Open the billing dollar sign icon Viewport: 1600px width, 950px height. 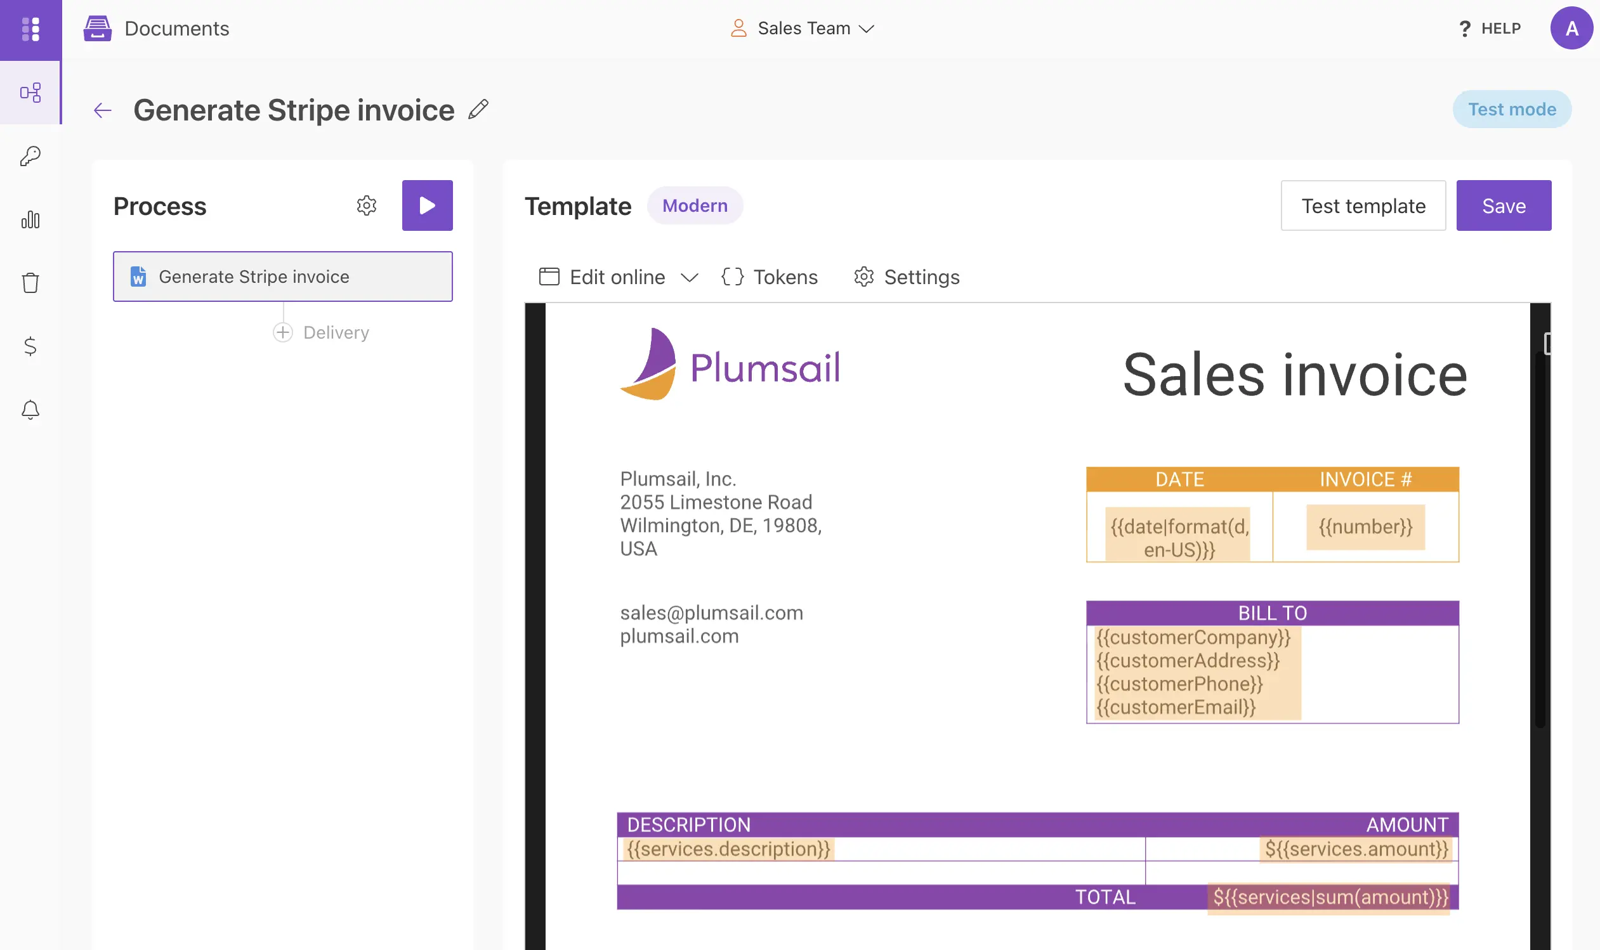click(x=30, y=346)
